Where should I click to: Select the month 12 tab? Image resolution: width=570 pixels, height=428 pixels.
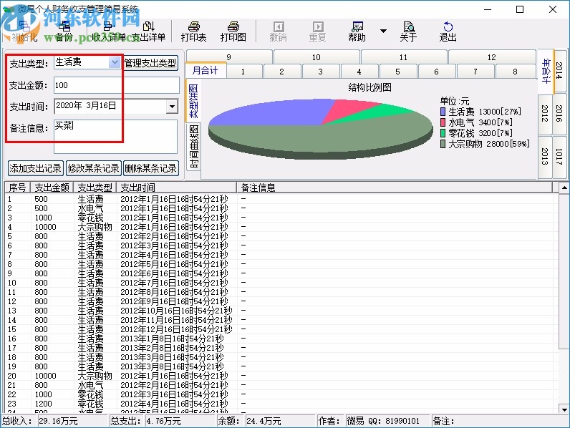coord(492,57)
